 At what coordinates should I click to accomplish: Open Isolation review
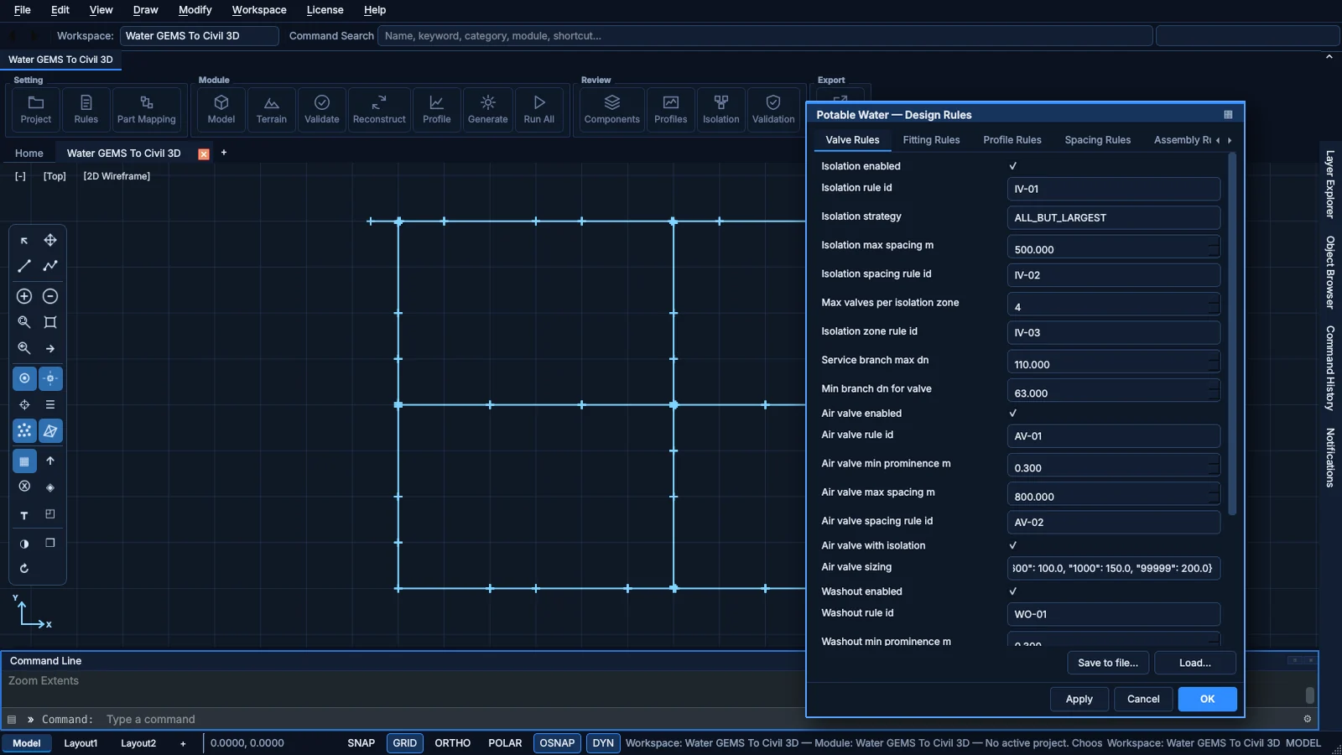coord(720,110)
